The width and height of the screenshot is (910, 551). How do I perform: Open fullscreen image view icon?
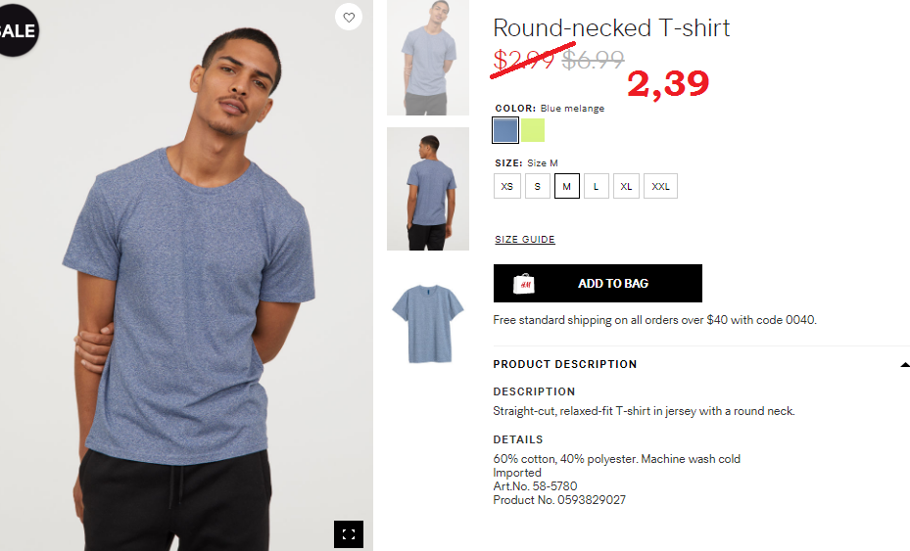click(x=348, y=534)
